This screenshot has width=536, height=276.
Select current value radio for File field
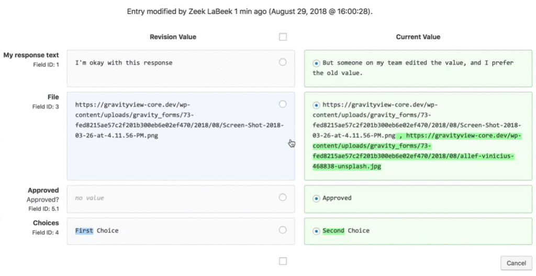pyautogui.click(x=316, y=105)
